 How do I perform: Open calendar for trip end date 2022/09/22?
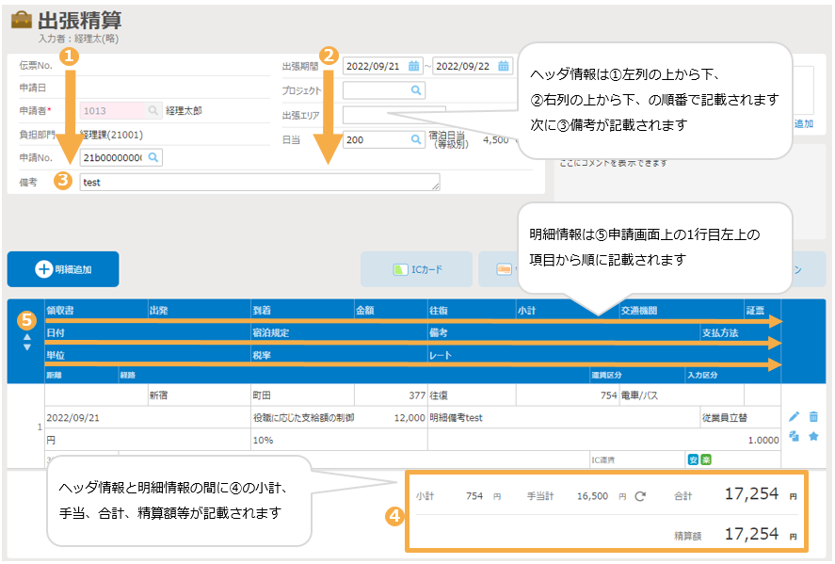[x=505, y=66]
